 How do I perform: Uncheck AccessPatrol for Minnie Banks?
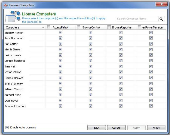(x=60, y=49)
